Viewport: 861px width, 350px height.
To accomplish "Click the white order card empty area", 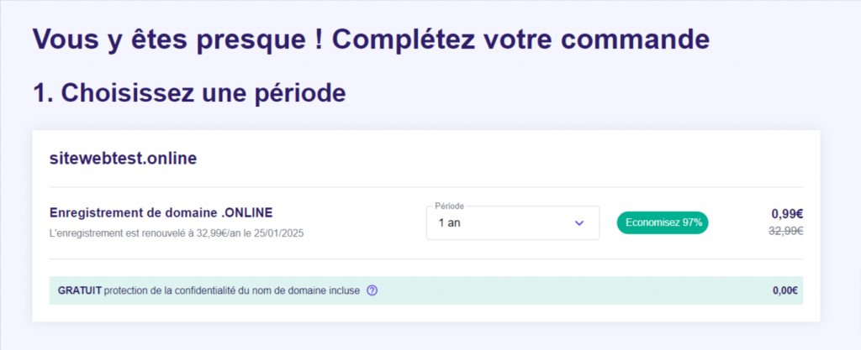I will (x=504, y=159).
